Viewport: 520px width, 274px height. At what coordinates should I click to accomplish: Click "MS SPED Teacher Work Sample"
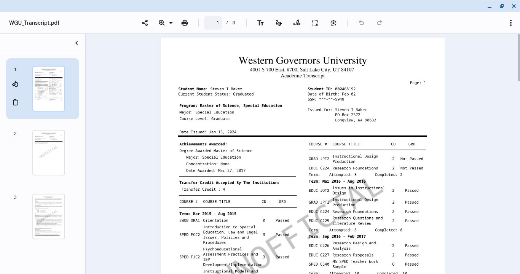pos(356,264)
